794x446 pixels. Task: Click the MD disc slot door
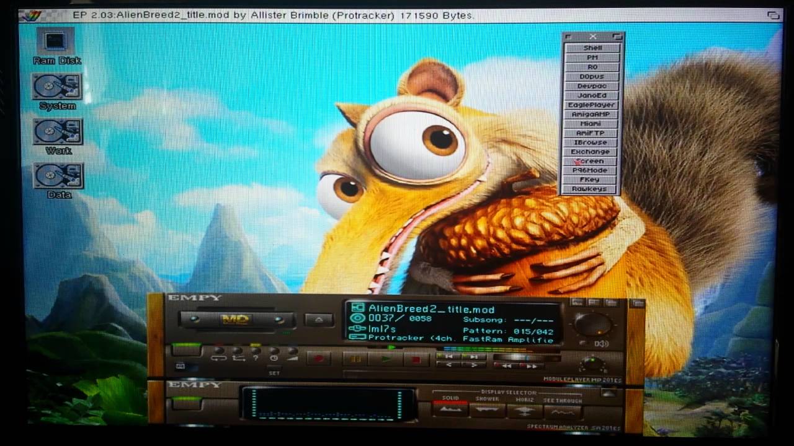236,320
